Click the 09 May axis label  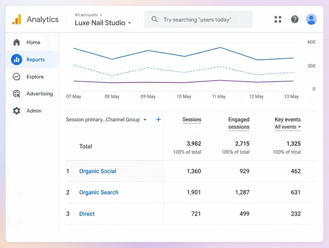(148, 97)
